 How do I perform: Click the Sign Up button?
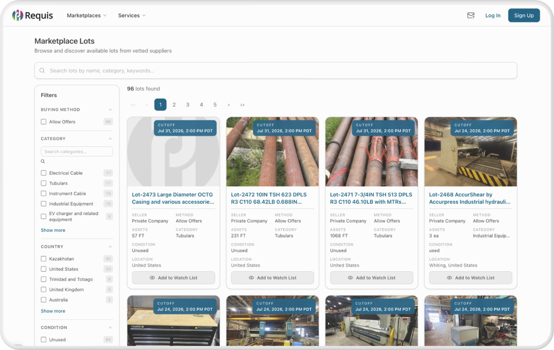coord(524,16)
